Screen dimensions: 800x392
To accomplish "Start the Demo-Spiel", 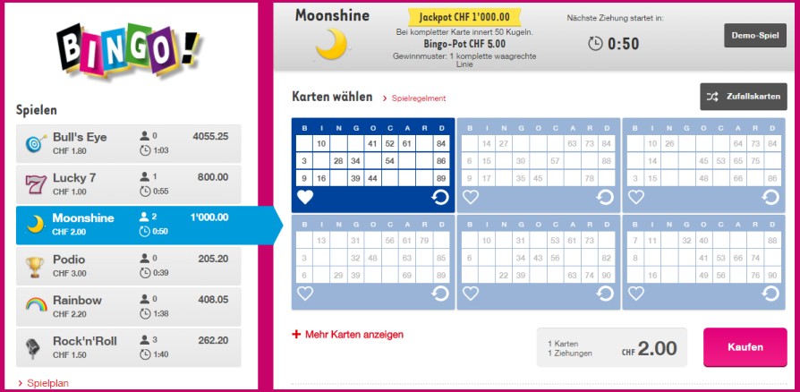I will pos(754,36).
